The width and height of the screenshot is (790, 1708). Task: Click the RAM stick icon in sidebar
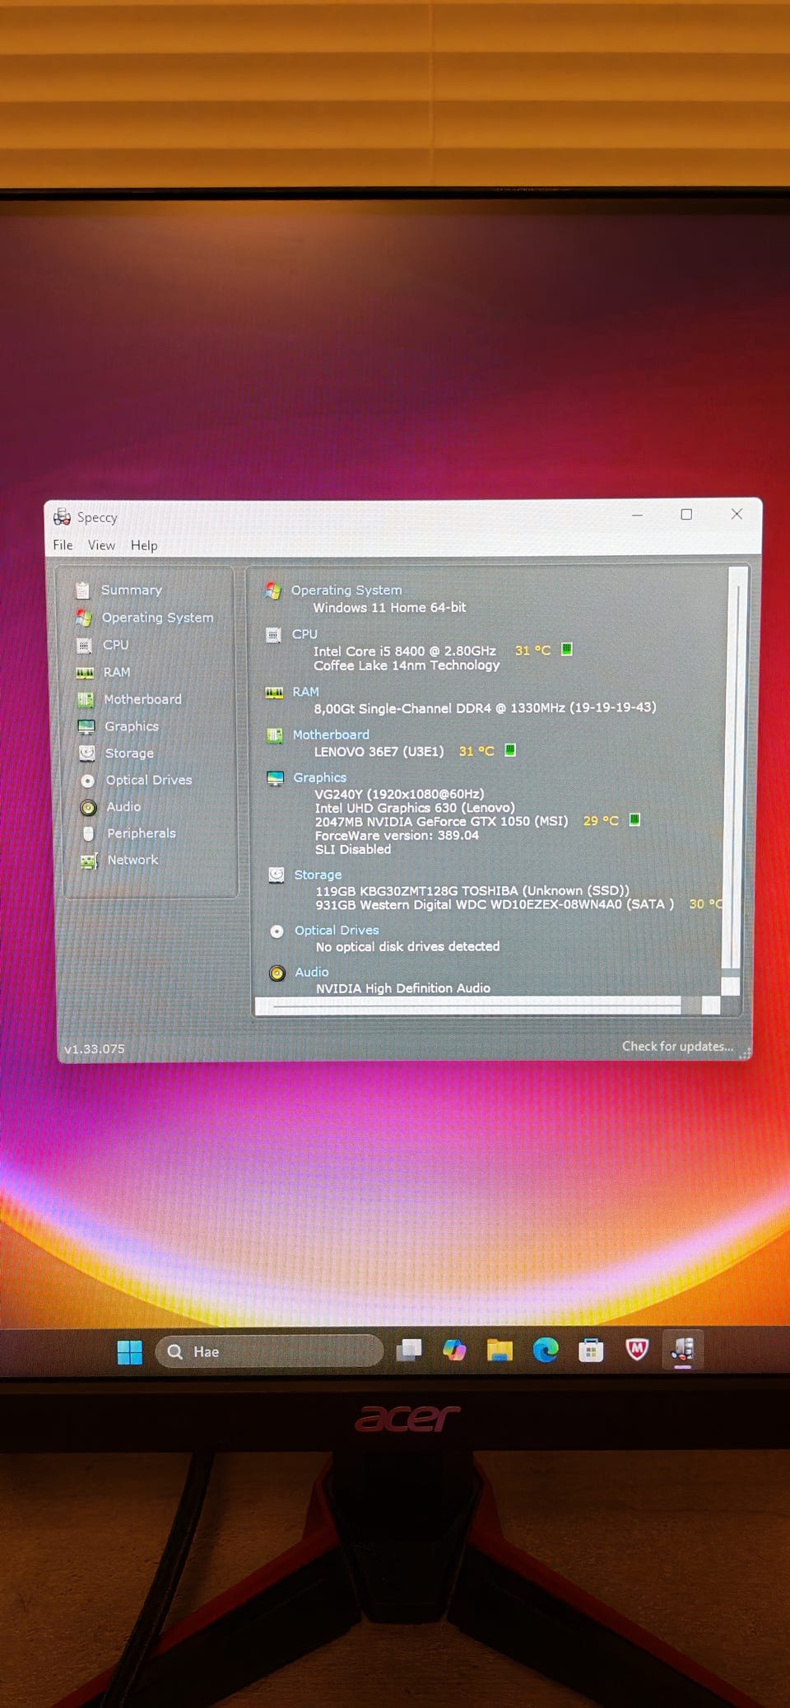point(85,673)
